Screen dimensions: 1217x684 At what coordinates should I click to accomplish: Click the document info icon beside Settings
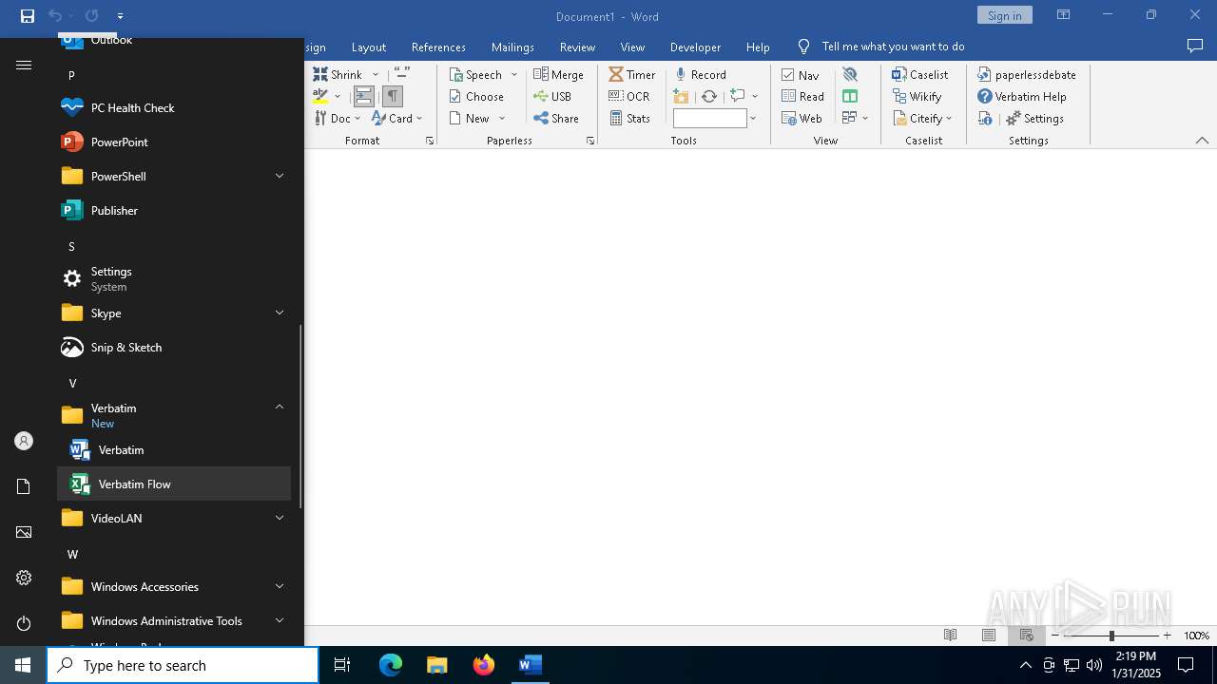coord(985,118)
